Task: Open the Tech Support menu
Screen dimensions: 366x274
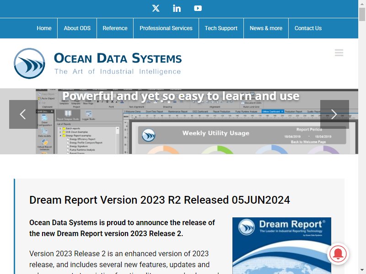Action: coord(221,28)
